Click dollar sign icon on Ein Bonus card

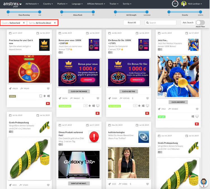point(132,98)
